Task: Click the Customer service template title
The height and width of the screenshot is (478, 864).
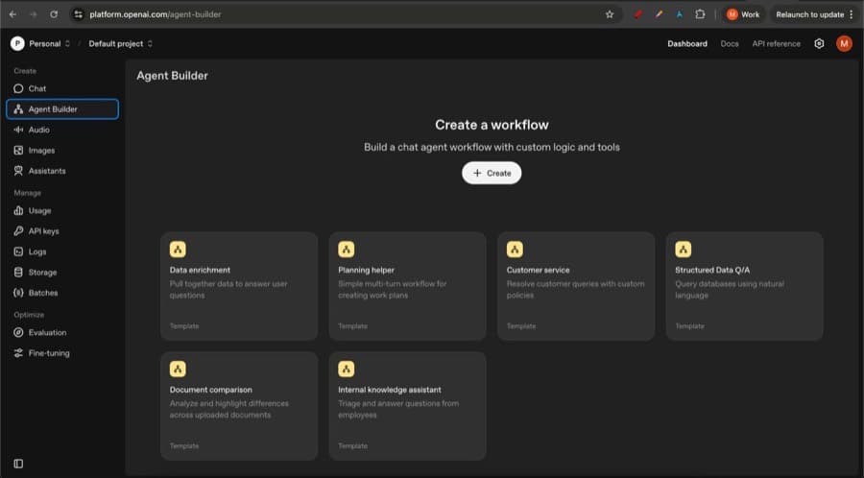Action: pos(538,270)
